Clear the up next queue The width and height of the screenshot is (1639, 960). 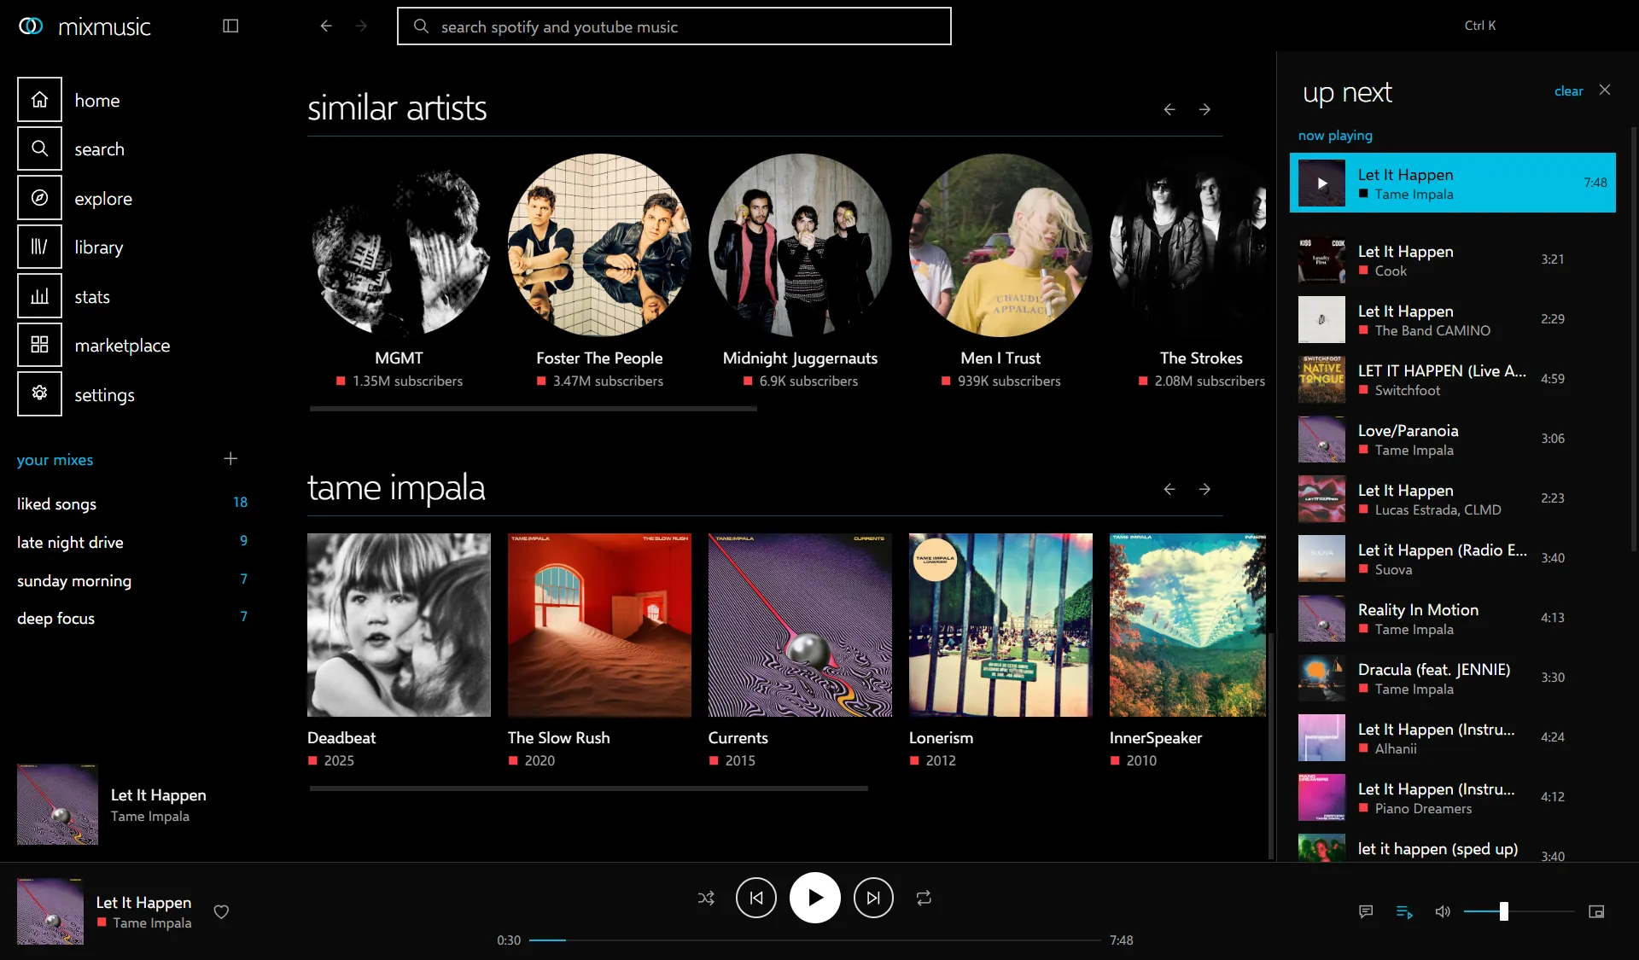(1568, 91)
